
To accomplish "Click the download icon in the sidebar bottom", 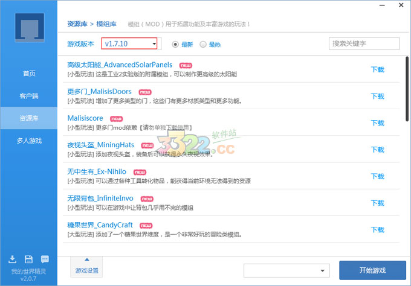I will point(12,259).
